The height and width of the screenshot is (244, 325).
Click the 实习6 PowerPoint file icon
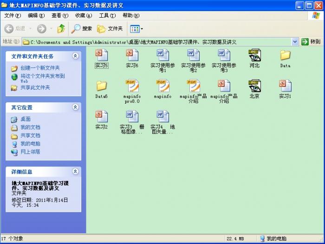[132, 56]
